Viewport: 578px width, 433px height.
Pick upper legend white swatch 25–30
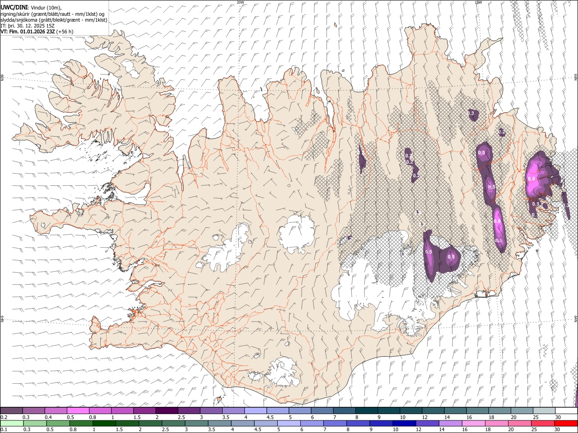point(545,410)
